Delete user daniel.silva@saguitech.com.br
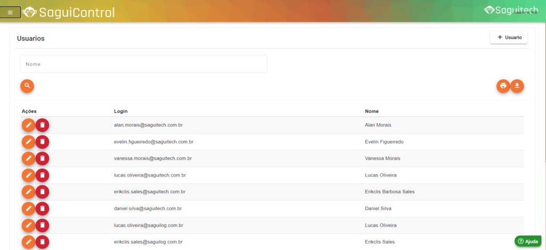Viewport: 546px width, 250px height. coord(42,209)
